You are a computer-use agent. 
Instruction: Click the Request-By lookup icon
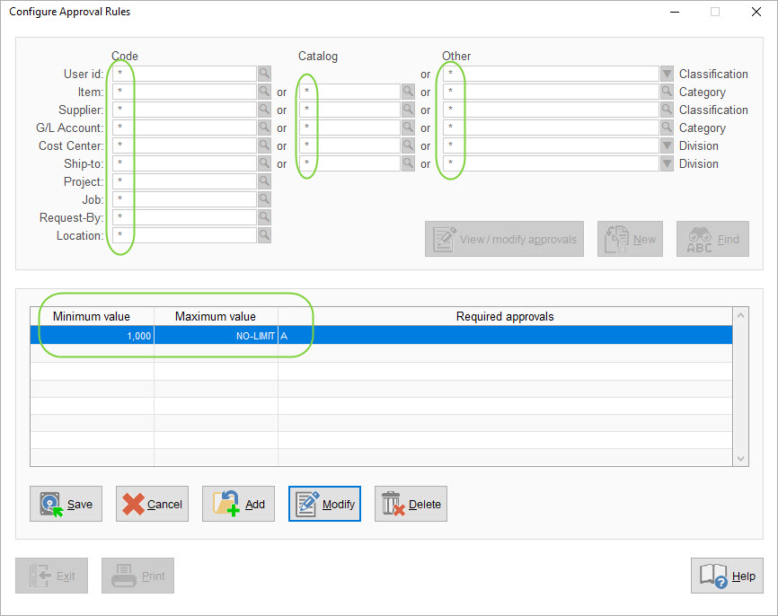point(263,217)
